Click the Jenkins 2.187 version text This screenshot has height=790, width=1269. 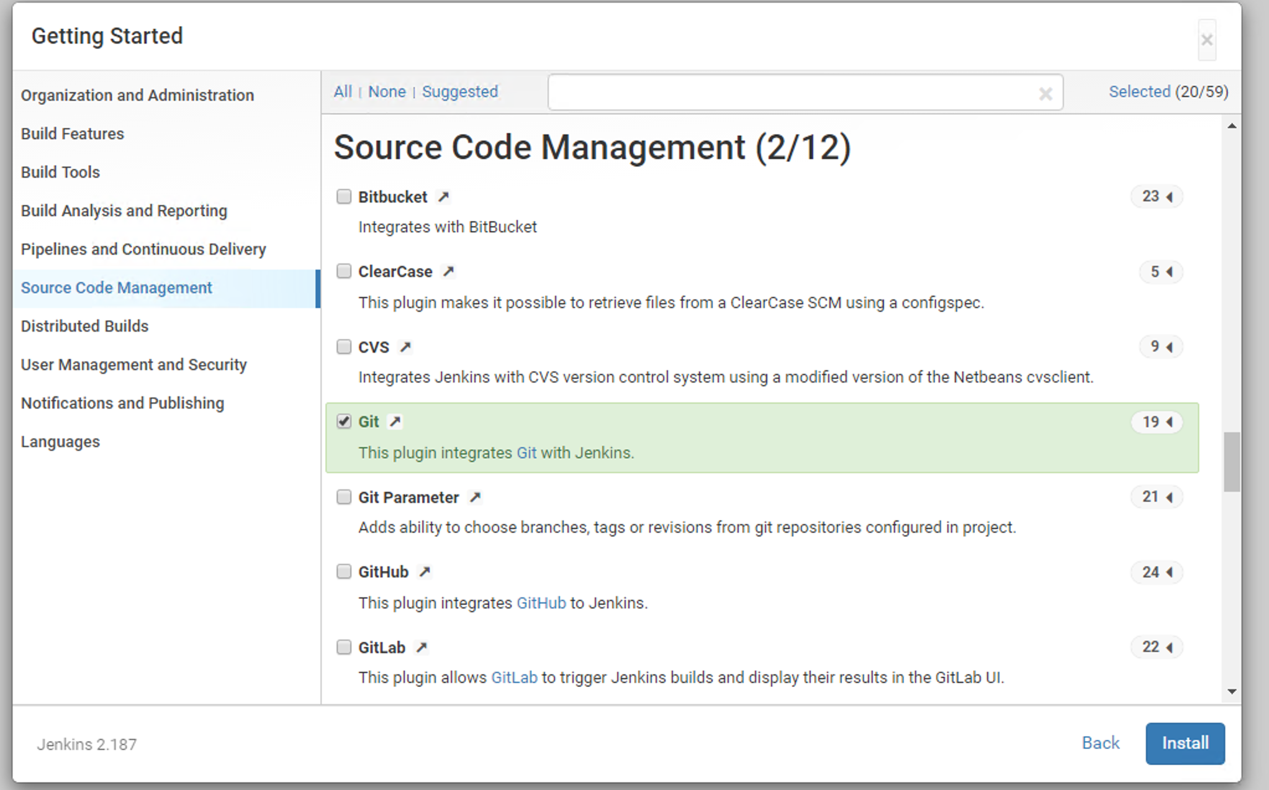[x=87, y=745]
